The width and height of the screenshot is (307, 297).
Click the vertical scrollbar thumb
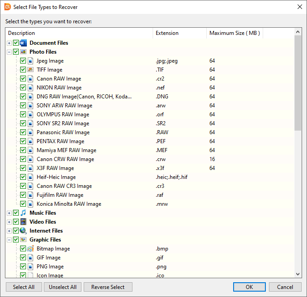pos(298,83)
